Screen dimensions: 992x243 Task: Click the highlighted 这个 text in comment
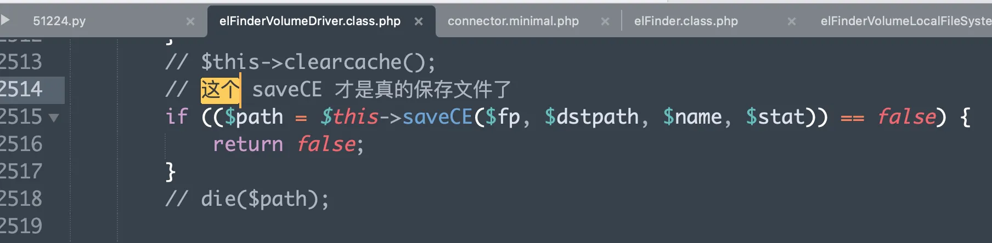point(220,89)
